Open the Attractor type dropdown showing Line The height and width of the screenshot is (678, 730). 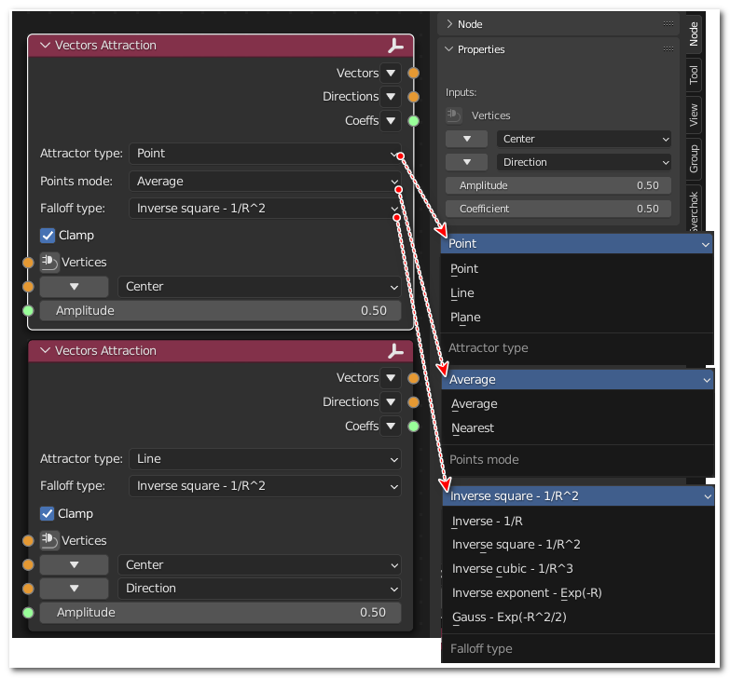coord(265,459)
